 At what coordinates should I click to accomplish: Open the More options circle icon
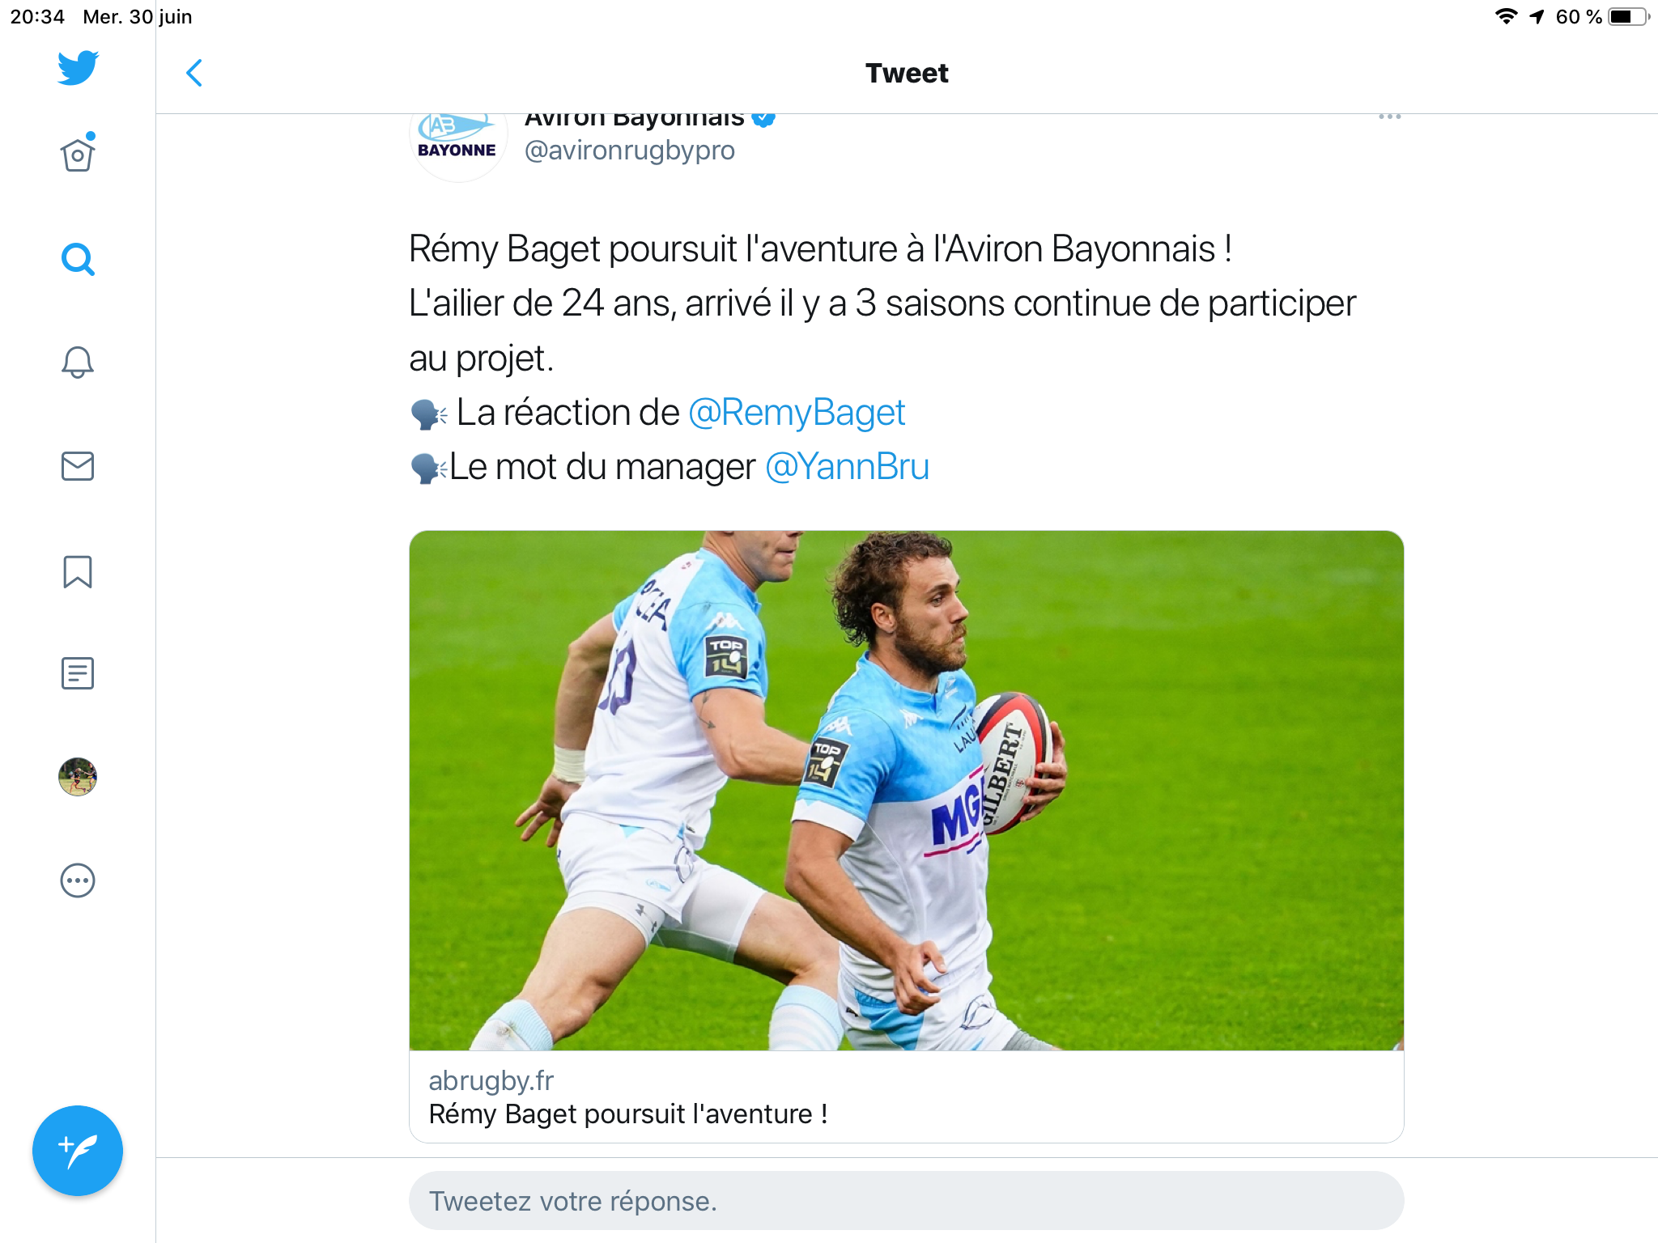click(x=78, y=880)
